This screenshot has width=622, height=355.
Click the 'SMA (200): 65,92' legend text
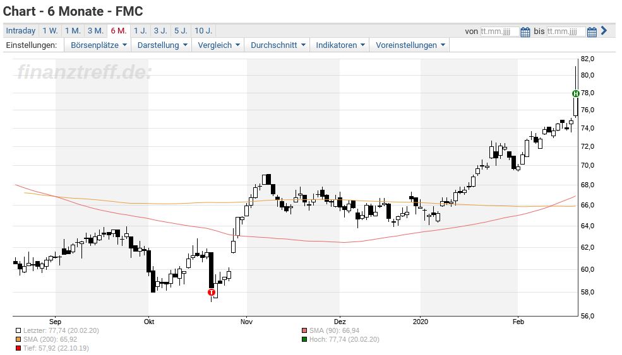(50, 339)
